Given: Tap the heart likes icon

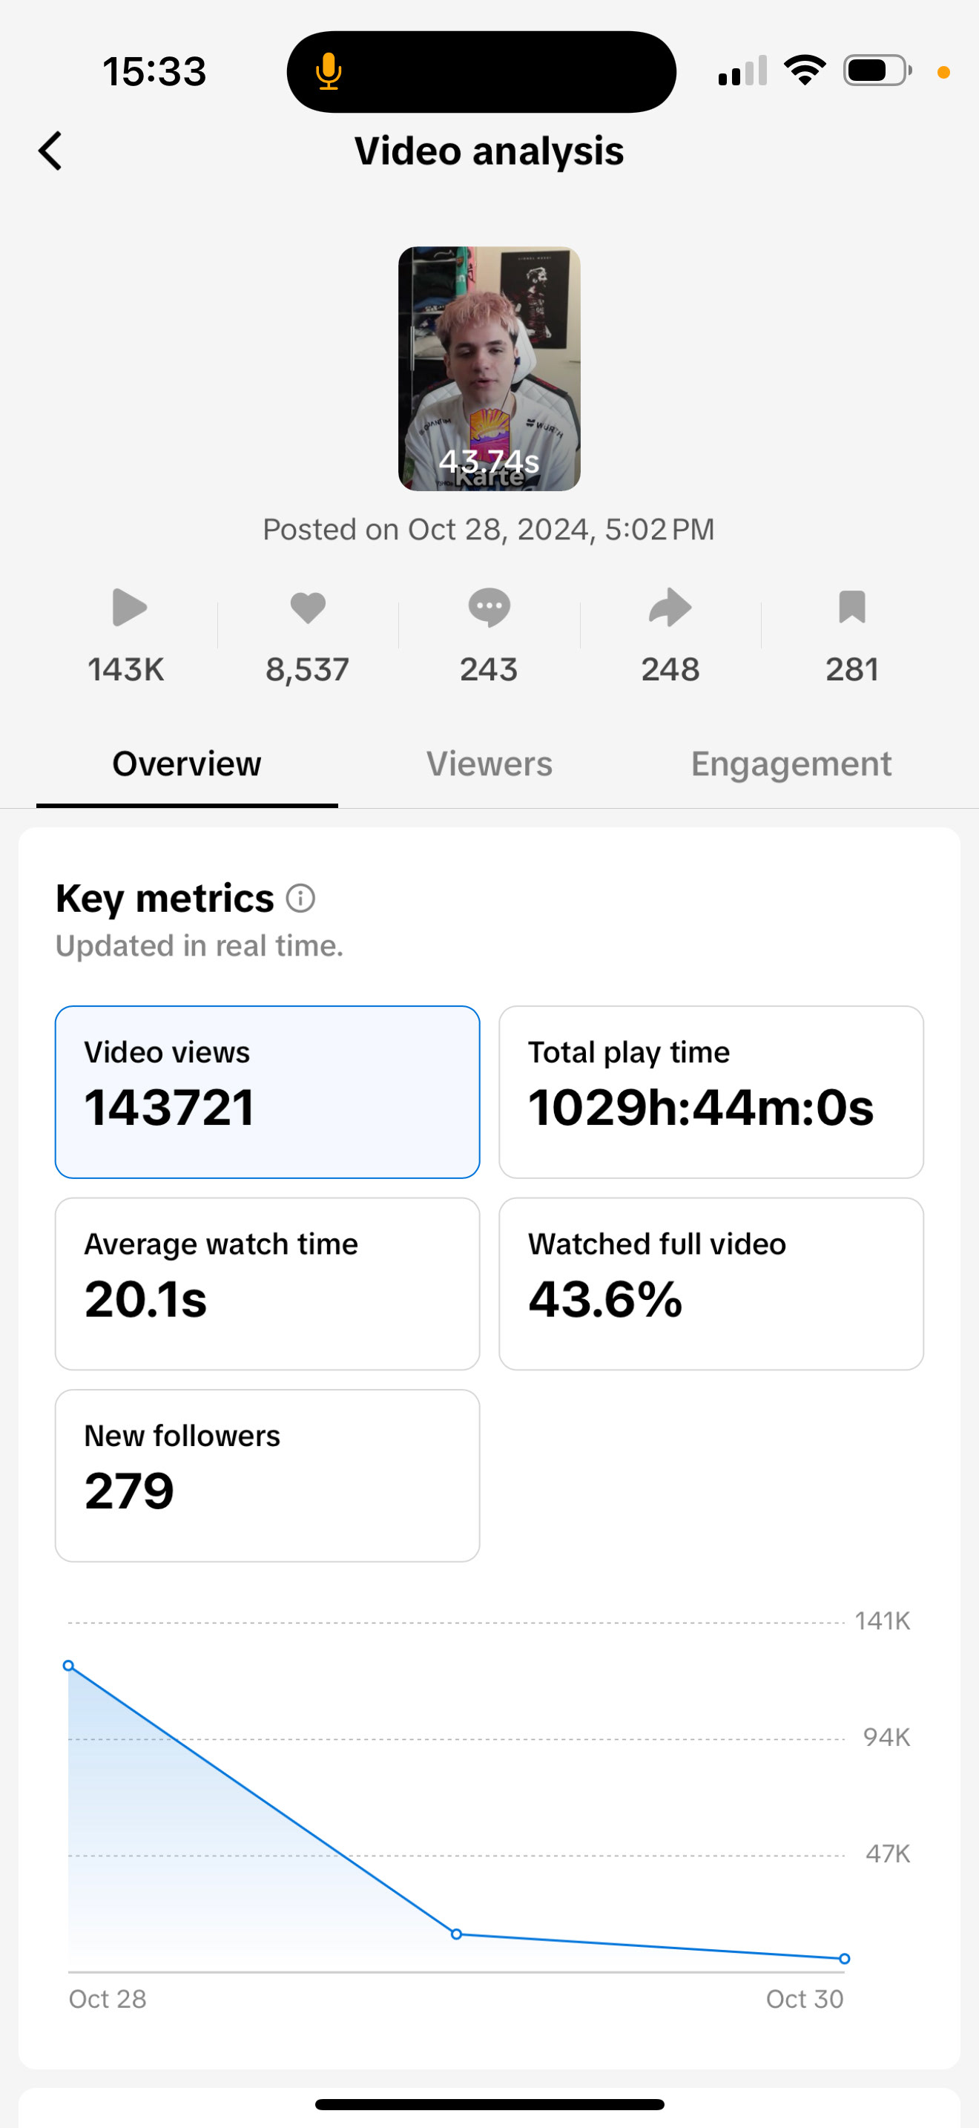Looking at the screenshot, I should pyautogui.click(x=308, y=608).
